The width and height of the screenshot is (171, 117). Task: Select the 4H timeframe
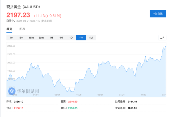pyautogui.click(x=61, y=38)
